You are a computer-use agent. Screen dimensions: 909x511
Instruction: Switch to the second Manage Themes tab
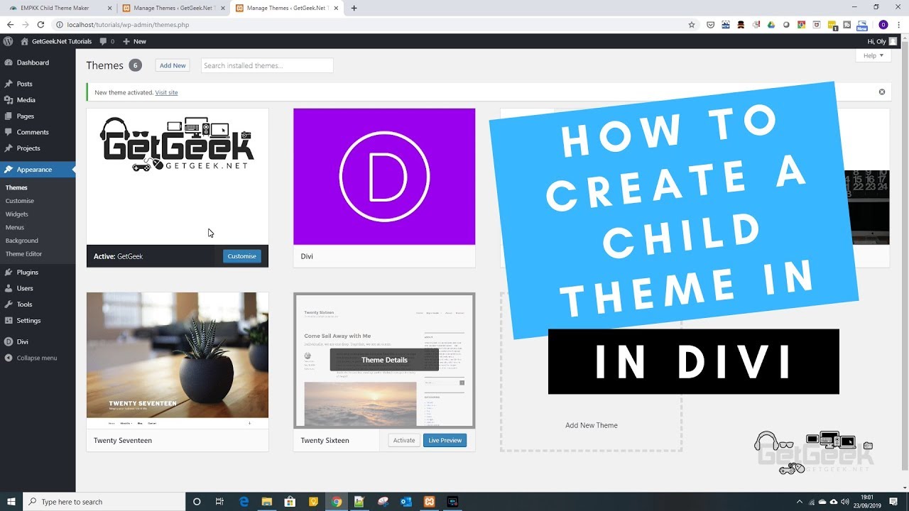click(x=286, y=8)
